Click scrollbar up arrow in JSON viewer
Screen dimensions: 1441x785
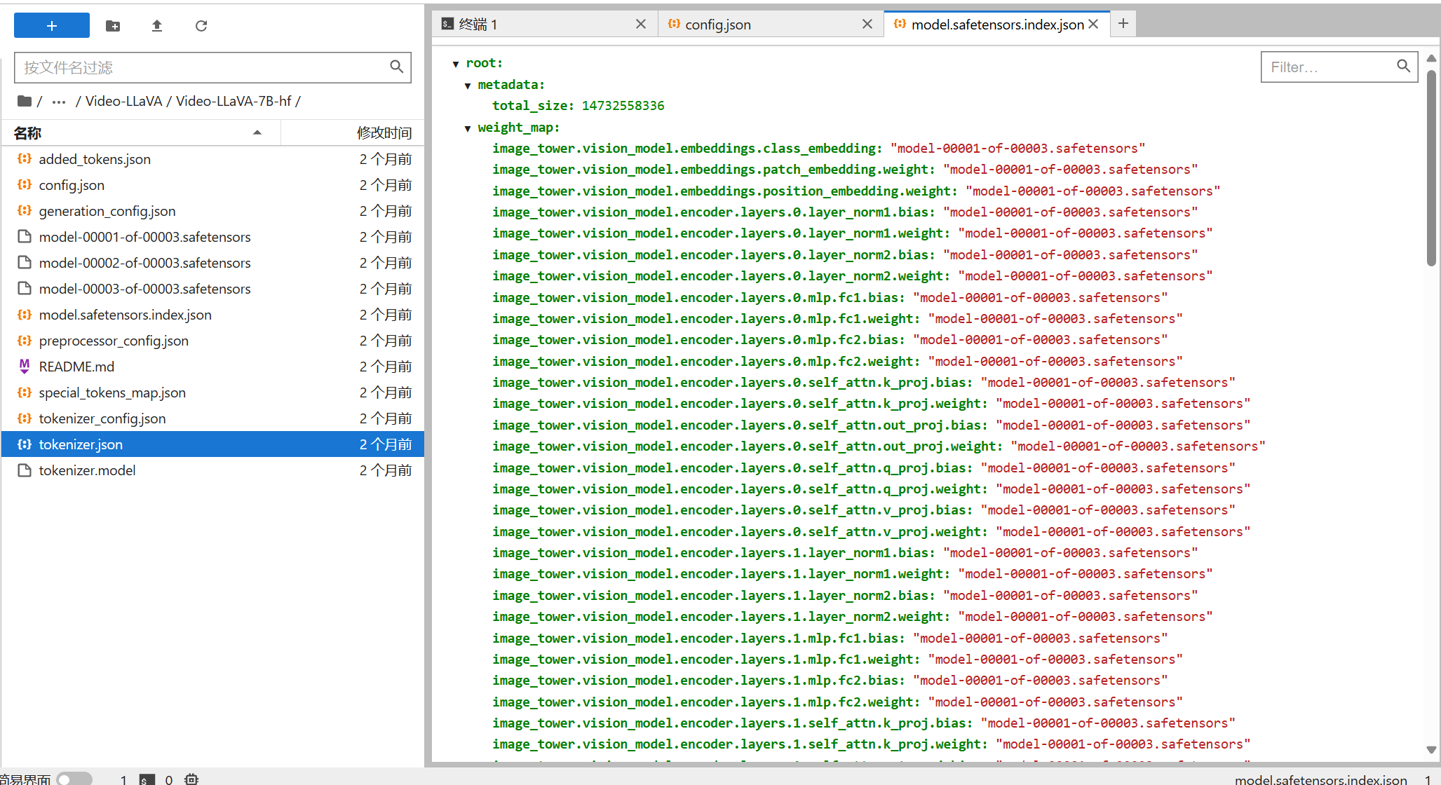[1431, 58]
